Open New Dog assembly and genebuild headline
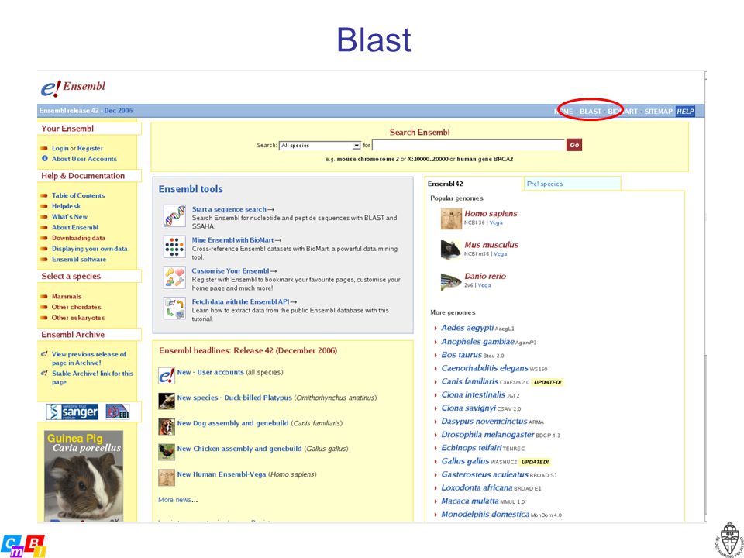Viewport: 744px width, 558px height. pos(232,423)
